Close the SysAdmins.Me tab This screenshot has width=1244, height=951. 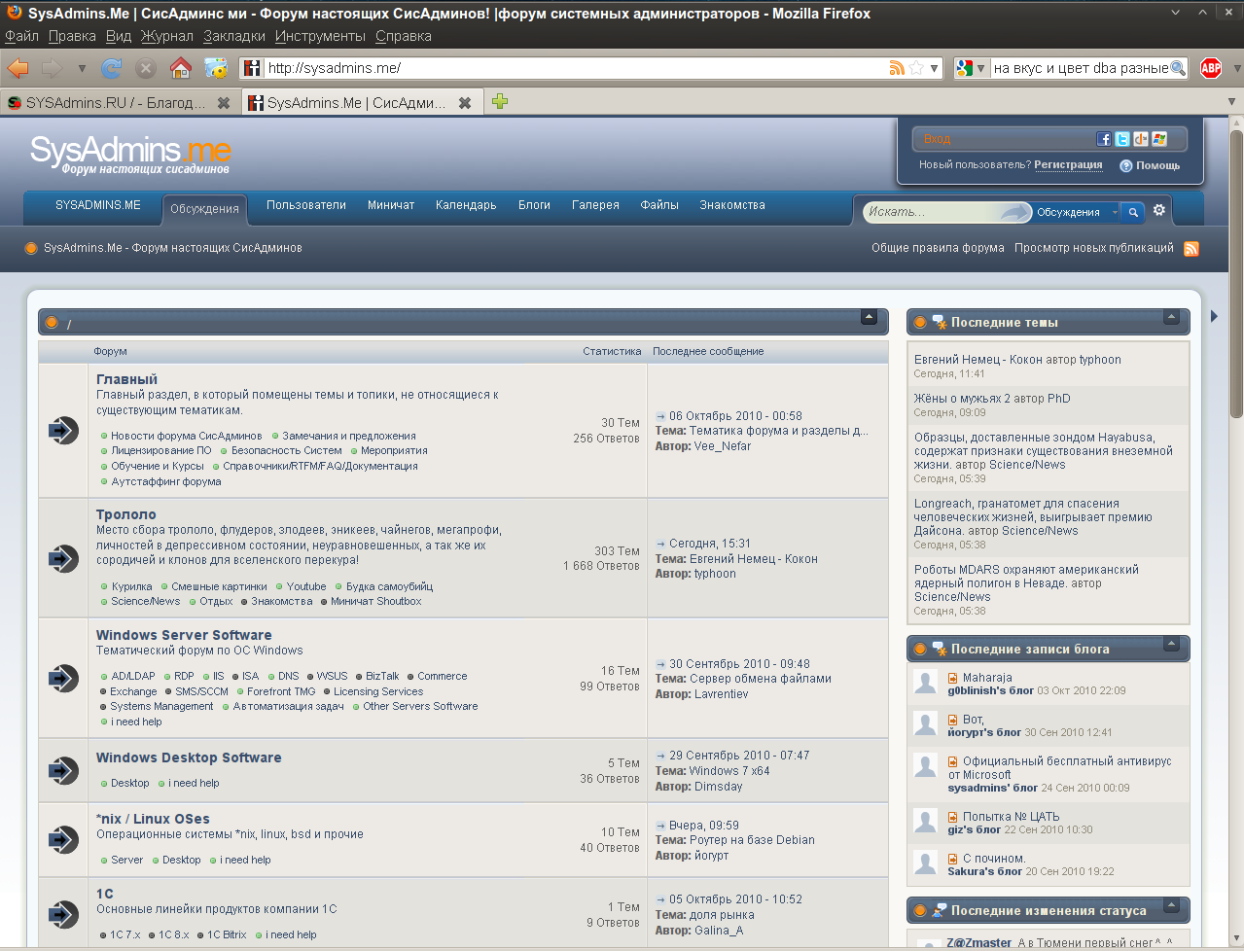click(465, 102)
